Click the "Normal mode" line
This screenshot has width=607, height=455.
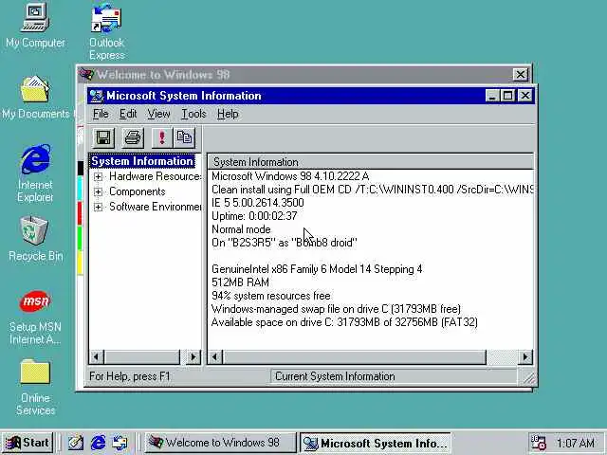(x=241, y=229)
